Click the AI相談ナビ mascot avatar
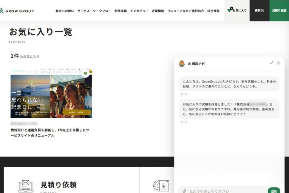Image resolution: width=289 pixels, height=193 pixels. [182, 64]
